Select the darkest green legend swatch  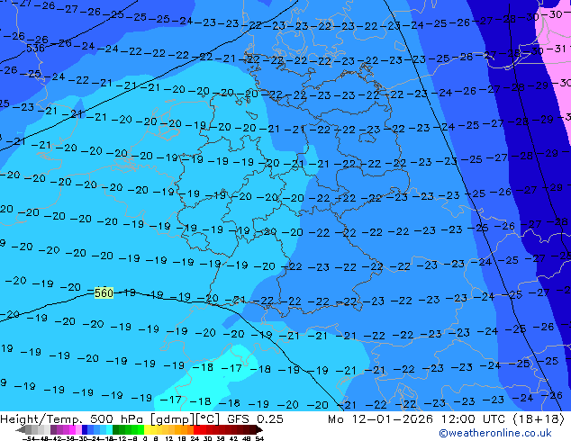coord(115,429)
